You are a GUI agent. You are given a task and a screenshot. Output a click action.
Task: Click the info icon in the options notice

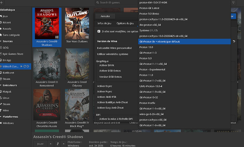pos(99,31)
